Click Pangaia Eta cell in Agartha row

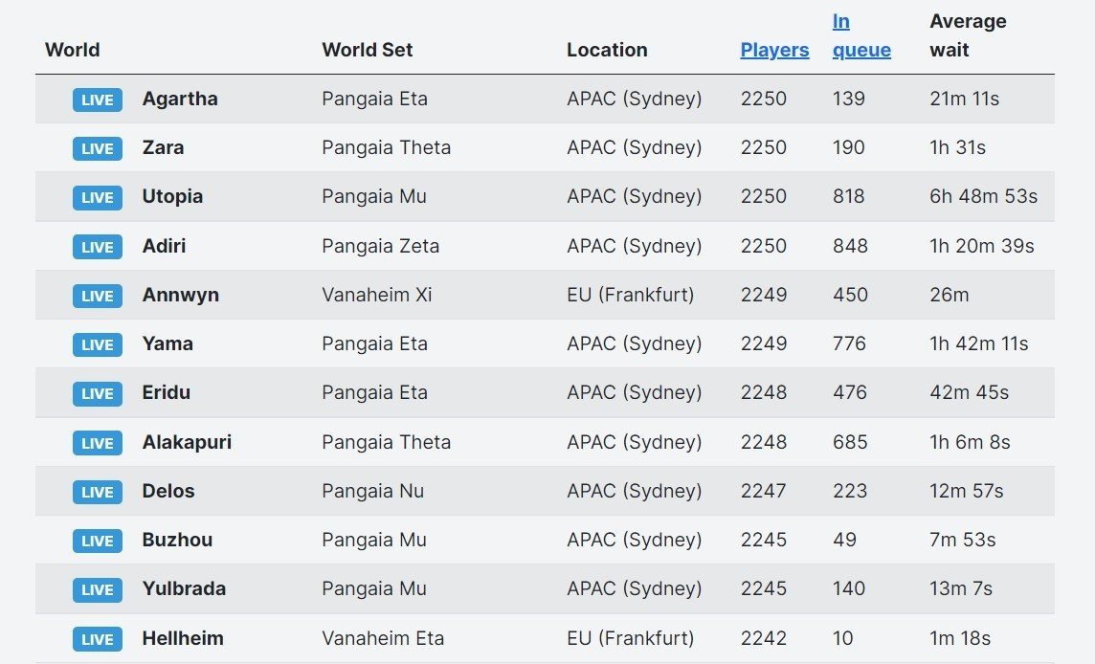click(375, 100)
